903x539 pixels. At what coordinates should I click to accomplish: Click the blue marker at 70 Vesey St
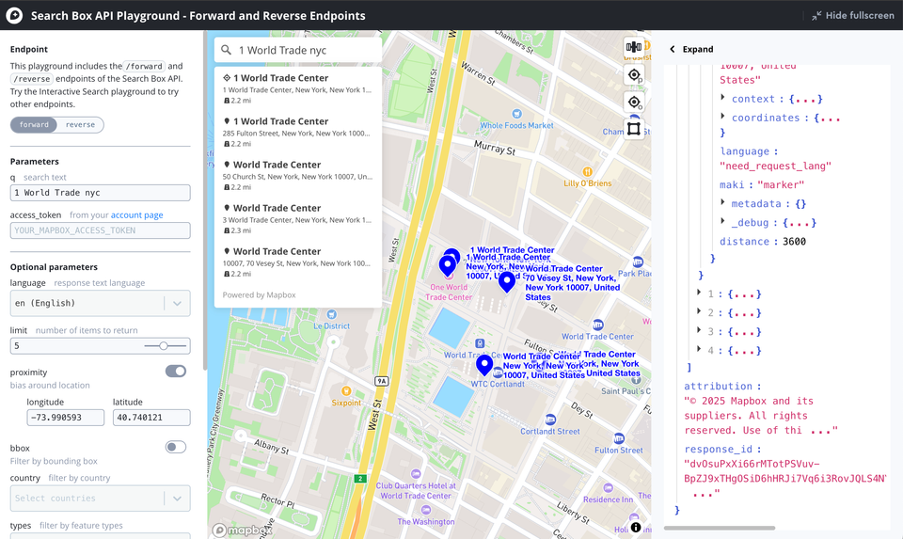[x=507, y=281]
